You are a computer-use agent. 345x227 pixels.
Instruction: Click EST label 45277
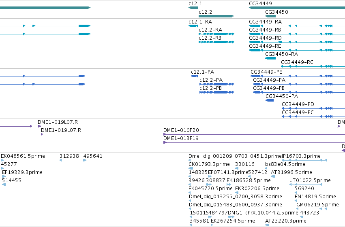pos(9,164)
